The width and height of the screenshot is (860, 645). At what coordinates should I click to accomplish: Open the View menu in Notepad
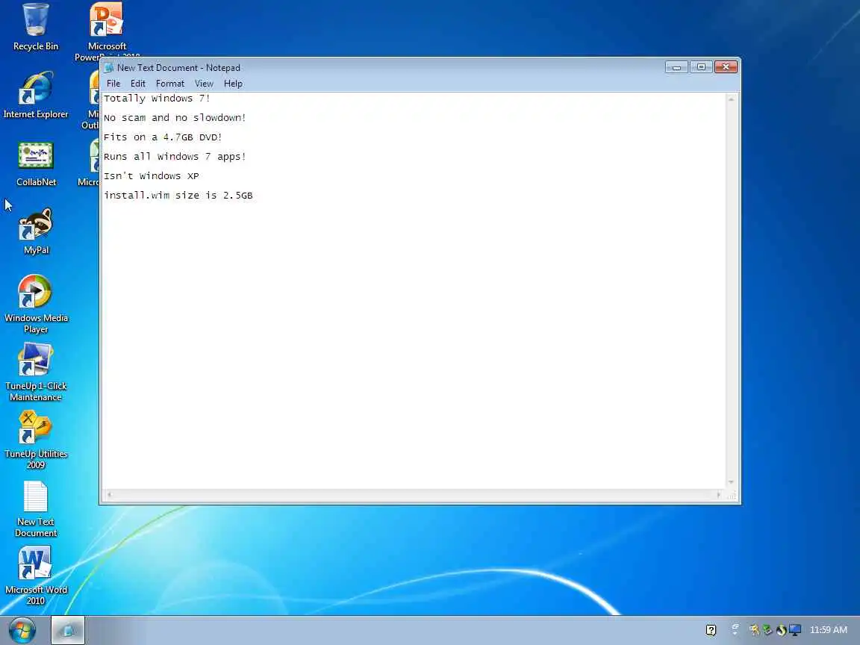click(x=204, y=84)
